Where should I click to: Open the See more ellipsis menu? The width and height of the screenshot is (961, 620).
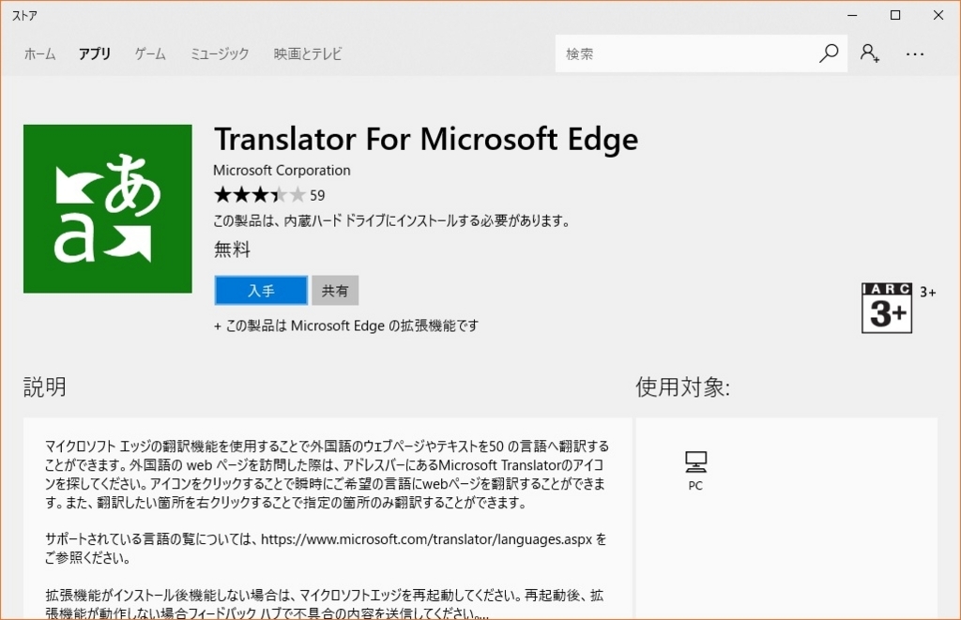(915, 53)
